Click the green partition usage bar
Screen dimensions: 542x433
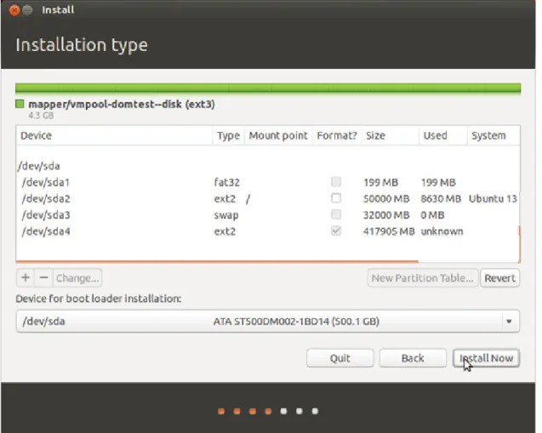(268, 88)
